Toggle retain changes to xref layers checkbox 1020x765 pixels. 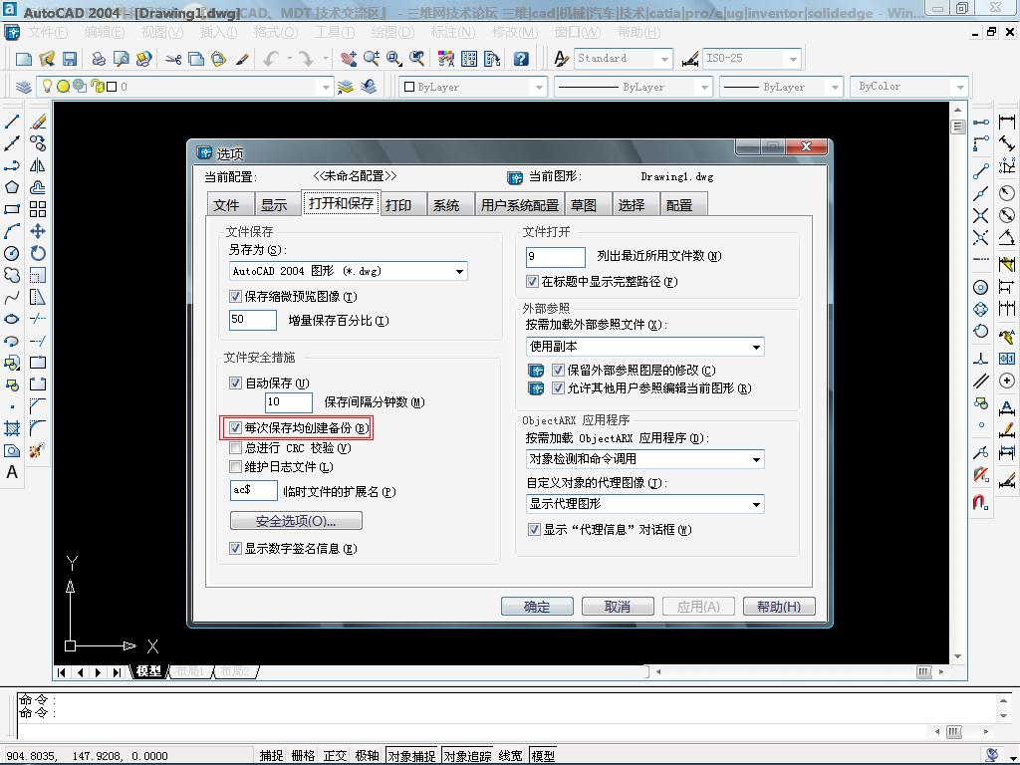(x=558, y=371)
